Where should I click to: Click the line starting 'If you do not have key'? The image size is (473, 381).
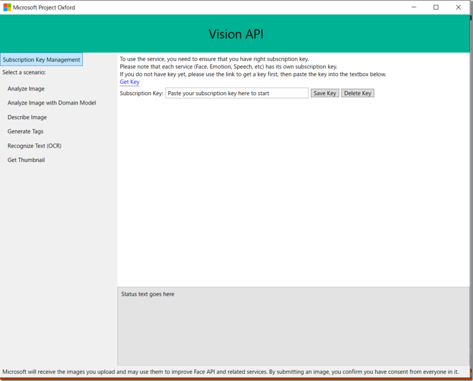(253, 74)
